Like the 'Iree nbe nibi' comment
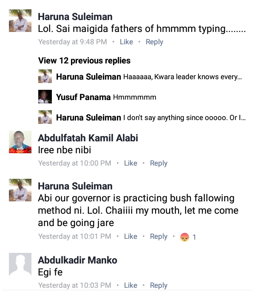Viewport: 255px width, 295px height. click(x=130, y=163)
